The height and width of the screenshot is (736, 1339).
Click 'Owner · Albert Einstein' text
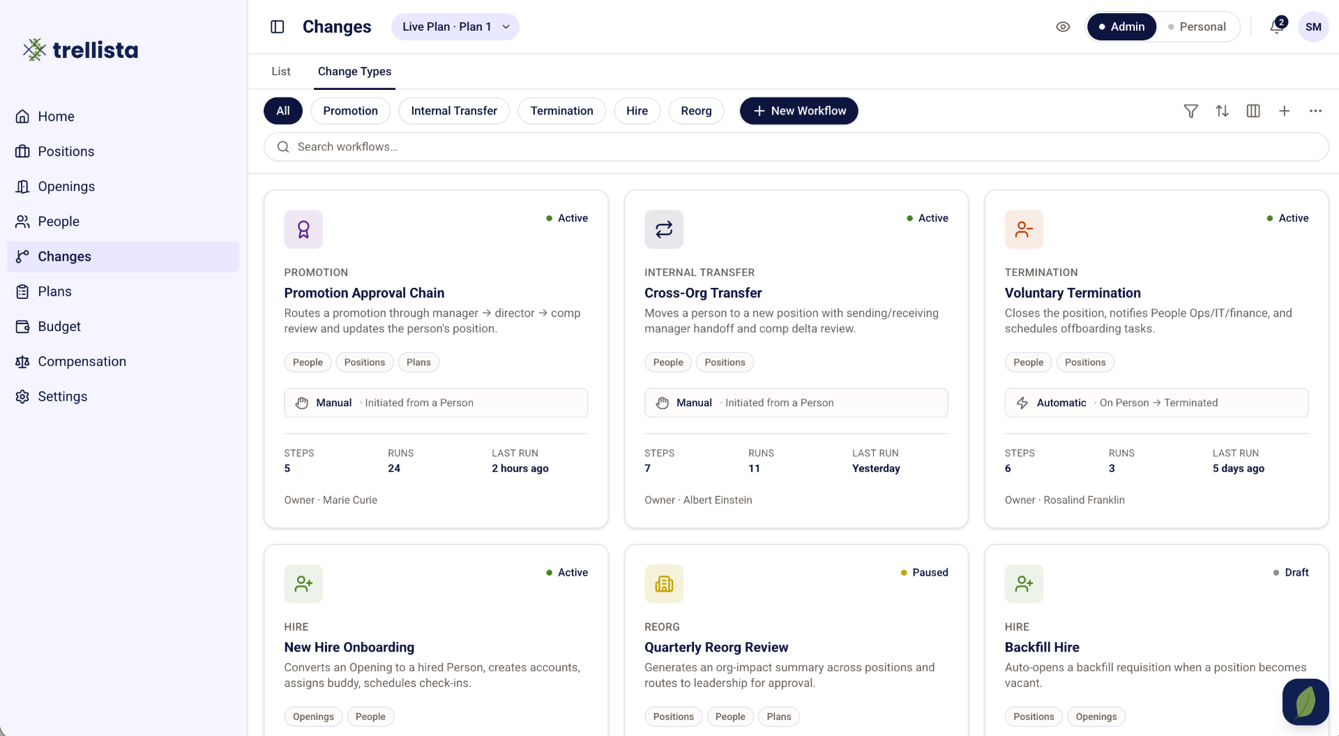pos(698,500)
